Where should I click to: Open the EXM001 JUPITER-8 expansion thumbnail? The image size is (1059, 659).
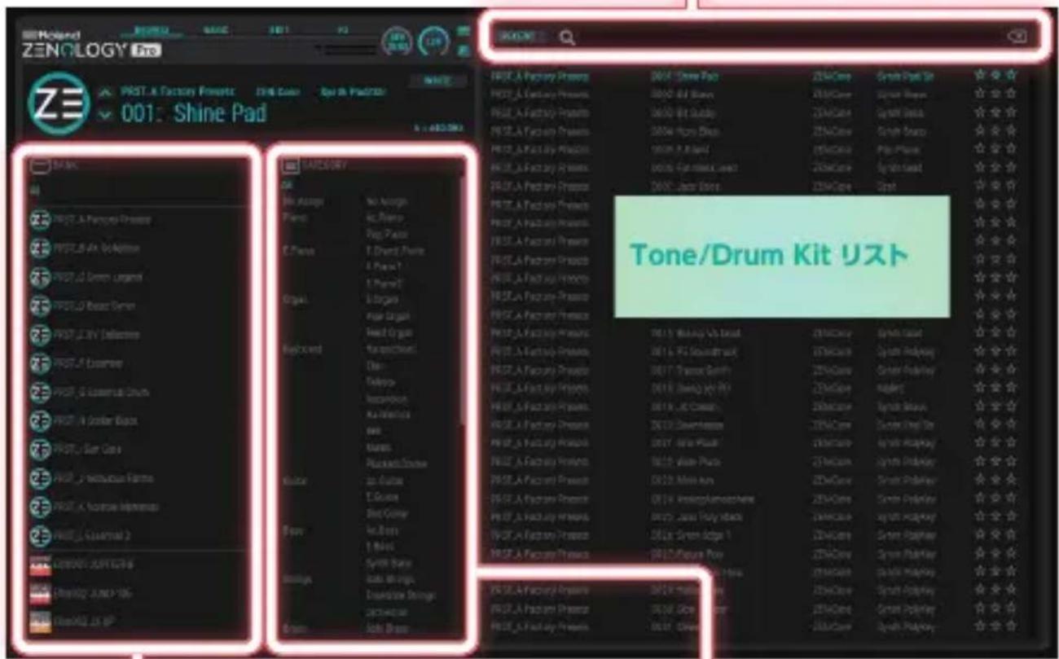(40, 565)
